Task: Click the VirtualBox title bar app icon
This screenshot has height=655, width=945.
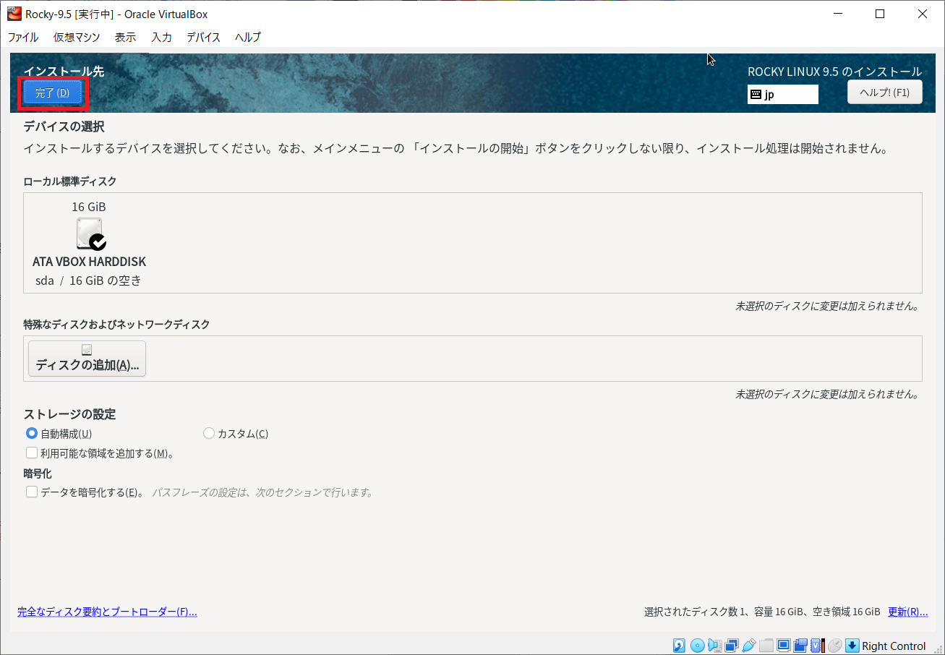Action: [x=14, y=13]
